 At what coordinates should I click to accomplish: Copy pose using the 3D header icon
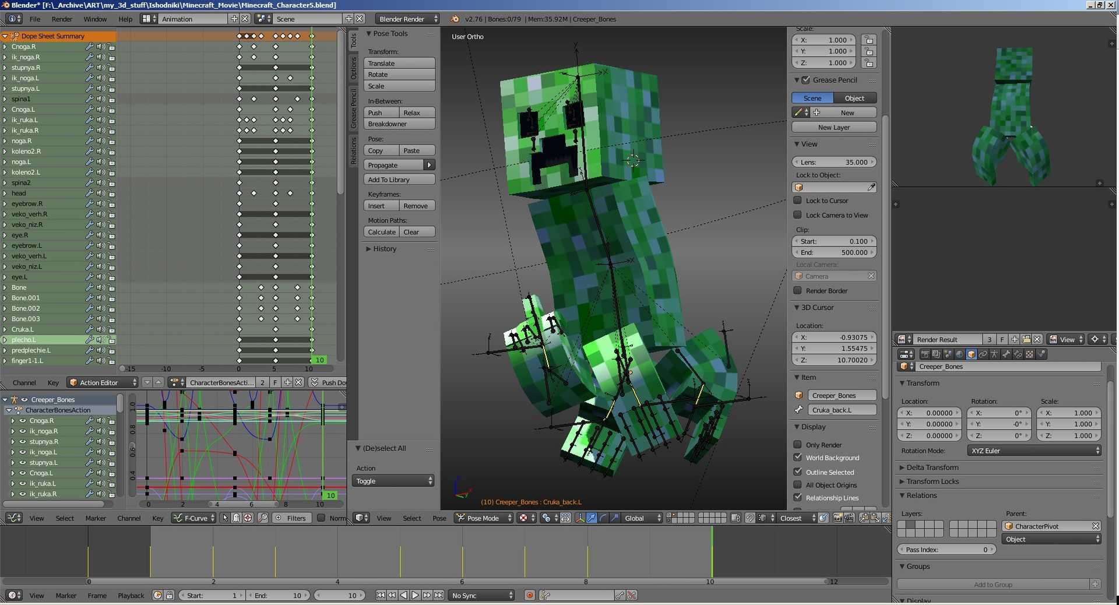click(864, 518)
